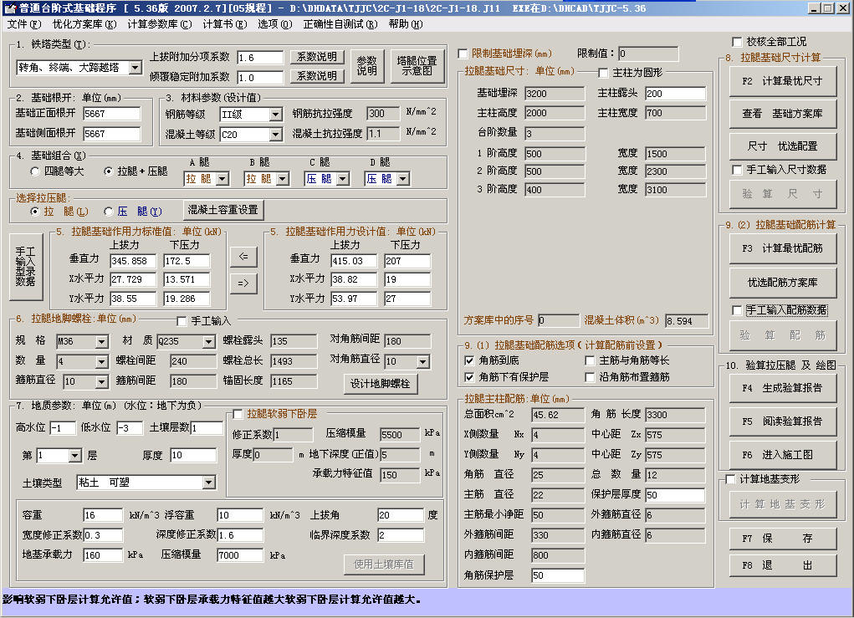Enable the 限制基础埋深 checkbox
Viewport: 854px width, 618px height.
[x=463, y=54]
